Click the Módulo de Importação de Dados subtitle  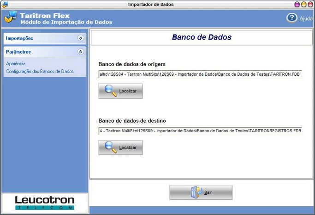pyautogui.click(x=66, y=22)
